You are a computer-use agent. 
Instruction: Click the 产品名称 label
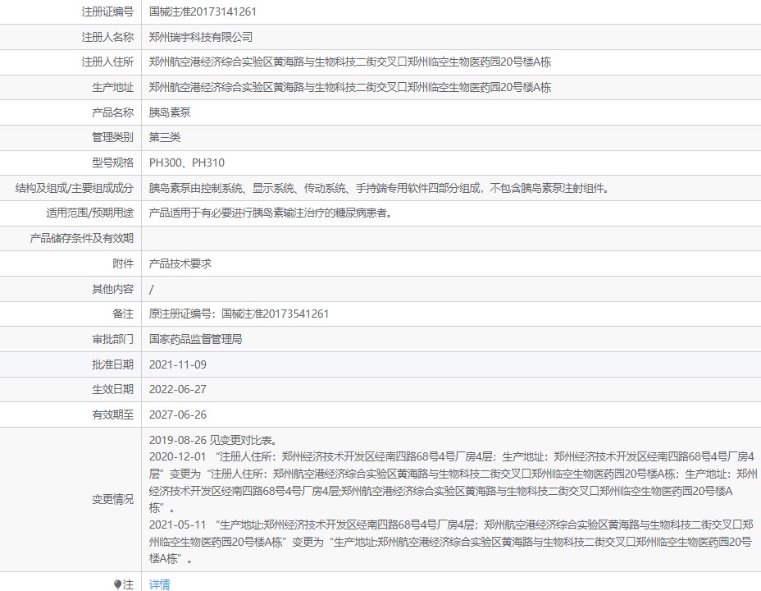[112, 112]
